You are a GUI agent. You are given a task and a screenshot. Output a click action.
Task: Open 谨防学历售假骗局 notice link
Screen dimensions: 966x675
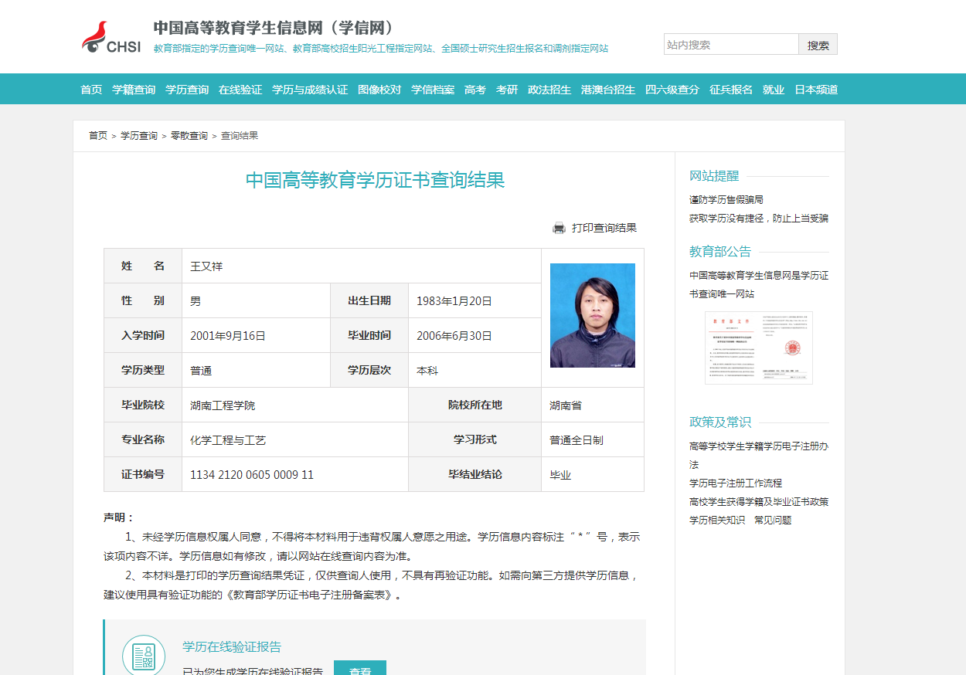pos(726,200)
